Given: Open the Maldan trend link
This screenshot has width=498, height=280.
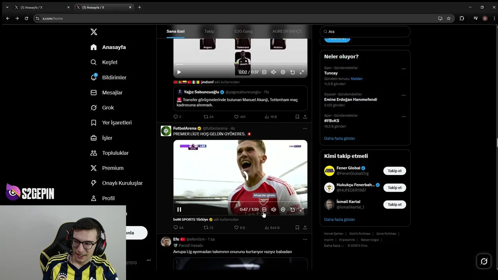Looking at the screenshot, I should pyautogui.click(x=356, y=79).
